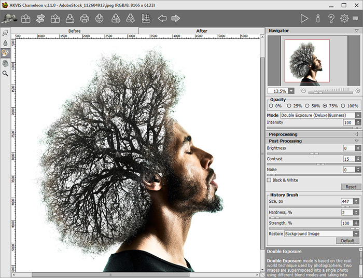This screenshot has height=278, width=363.
Task: Swap the two images toolbar icon
Action: [40, 18]
